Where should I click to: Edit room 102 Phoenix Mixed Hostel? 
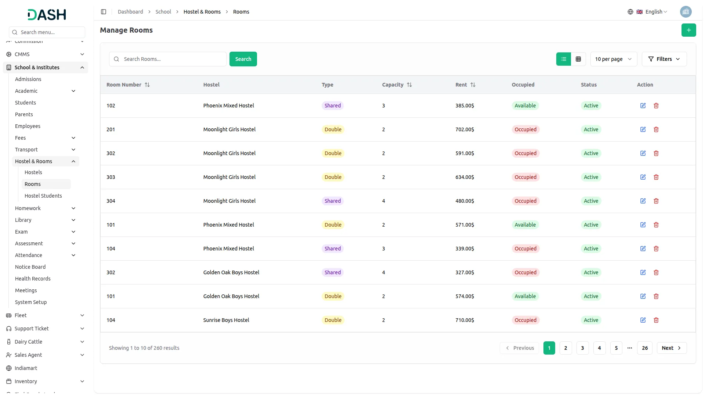click(x=643, y=106)
